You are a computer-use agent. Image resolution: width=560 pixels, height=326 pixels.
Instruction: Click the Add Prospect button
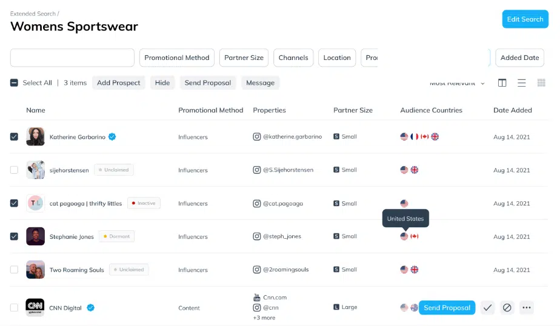[x=118, y=83]
